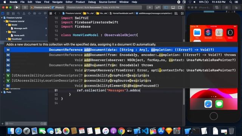Toggle the inspector panel visibility
The image size is (242, 136).
[180, 8]
